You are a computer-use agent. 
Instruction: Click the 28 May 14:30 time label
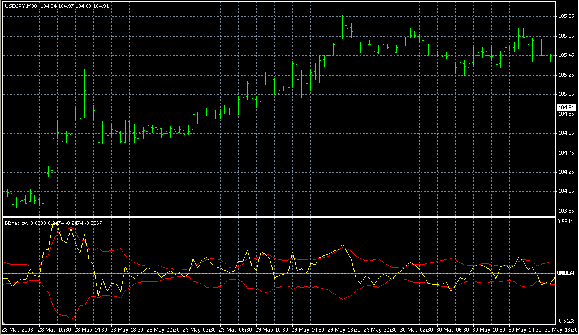pyautogui.click(x=90, y=329)
